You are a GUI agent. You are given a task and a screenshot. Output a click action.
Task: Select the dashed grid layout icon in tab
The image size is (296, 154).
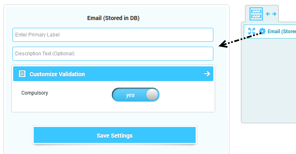click(256, 14)
